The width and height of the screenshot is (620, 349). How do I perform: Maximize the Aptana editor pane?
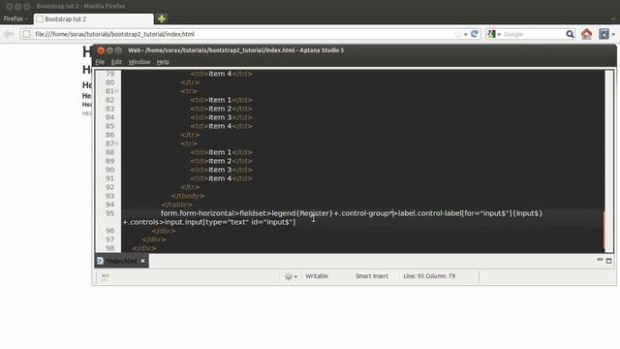coord(609,261)
